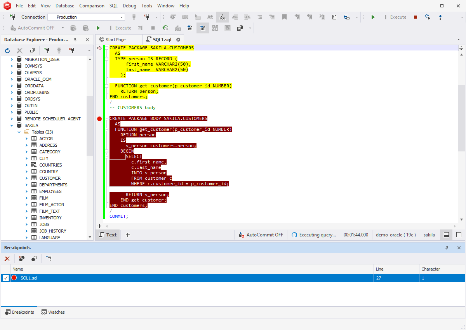
Task: Expand the CUSTOMER table node
Action: click(x=26, y=178)
